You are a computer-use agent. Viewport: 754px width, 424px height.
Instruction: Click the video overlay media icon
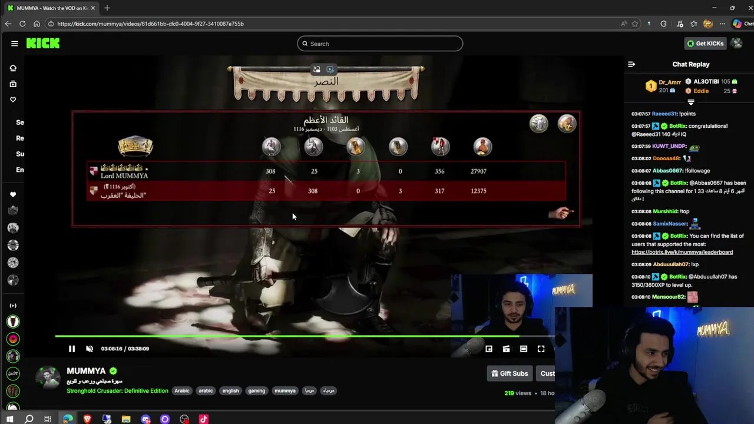pyautogui.click(x=330, y=69)
